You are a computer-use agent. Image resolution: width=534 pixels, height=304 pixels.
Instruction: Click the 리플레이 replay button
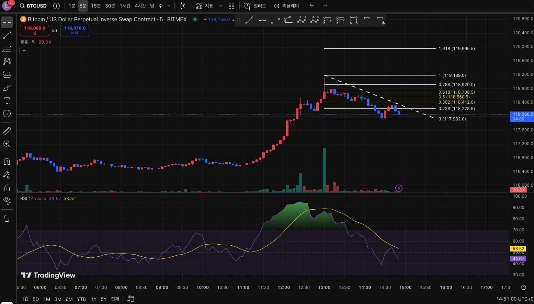(x=286, y=6)
